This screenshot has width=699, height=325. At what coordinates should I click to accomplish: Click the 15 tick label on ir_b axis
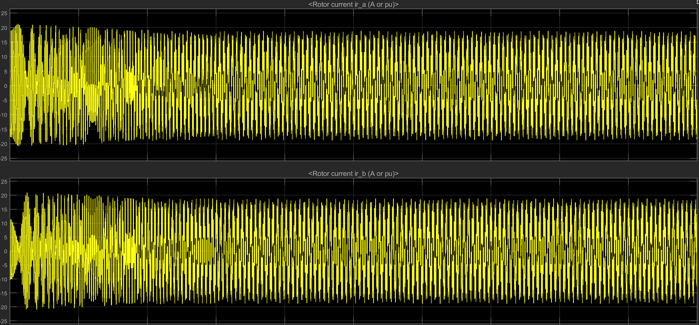click(4, 209)
